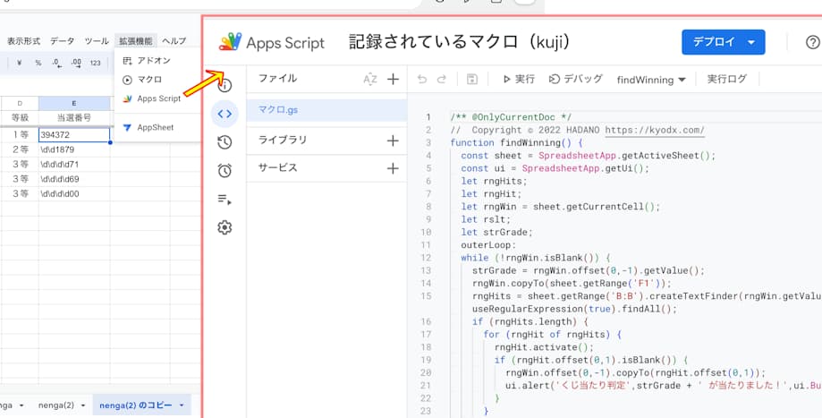Viewport: 822px width, 418px height.
Task: Select the 2等 cell
Action: click(x=20, y=149)
